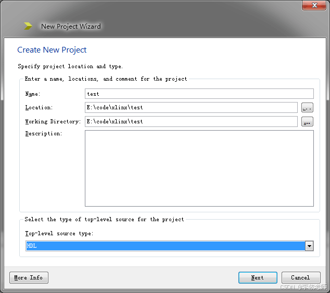Click the New Project Wizard arrow icon

(x=28, y=26)
